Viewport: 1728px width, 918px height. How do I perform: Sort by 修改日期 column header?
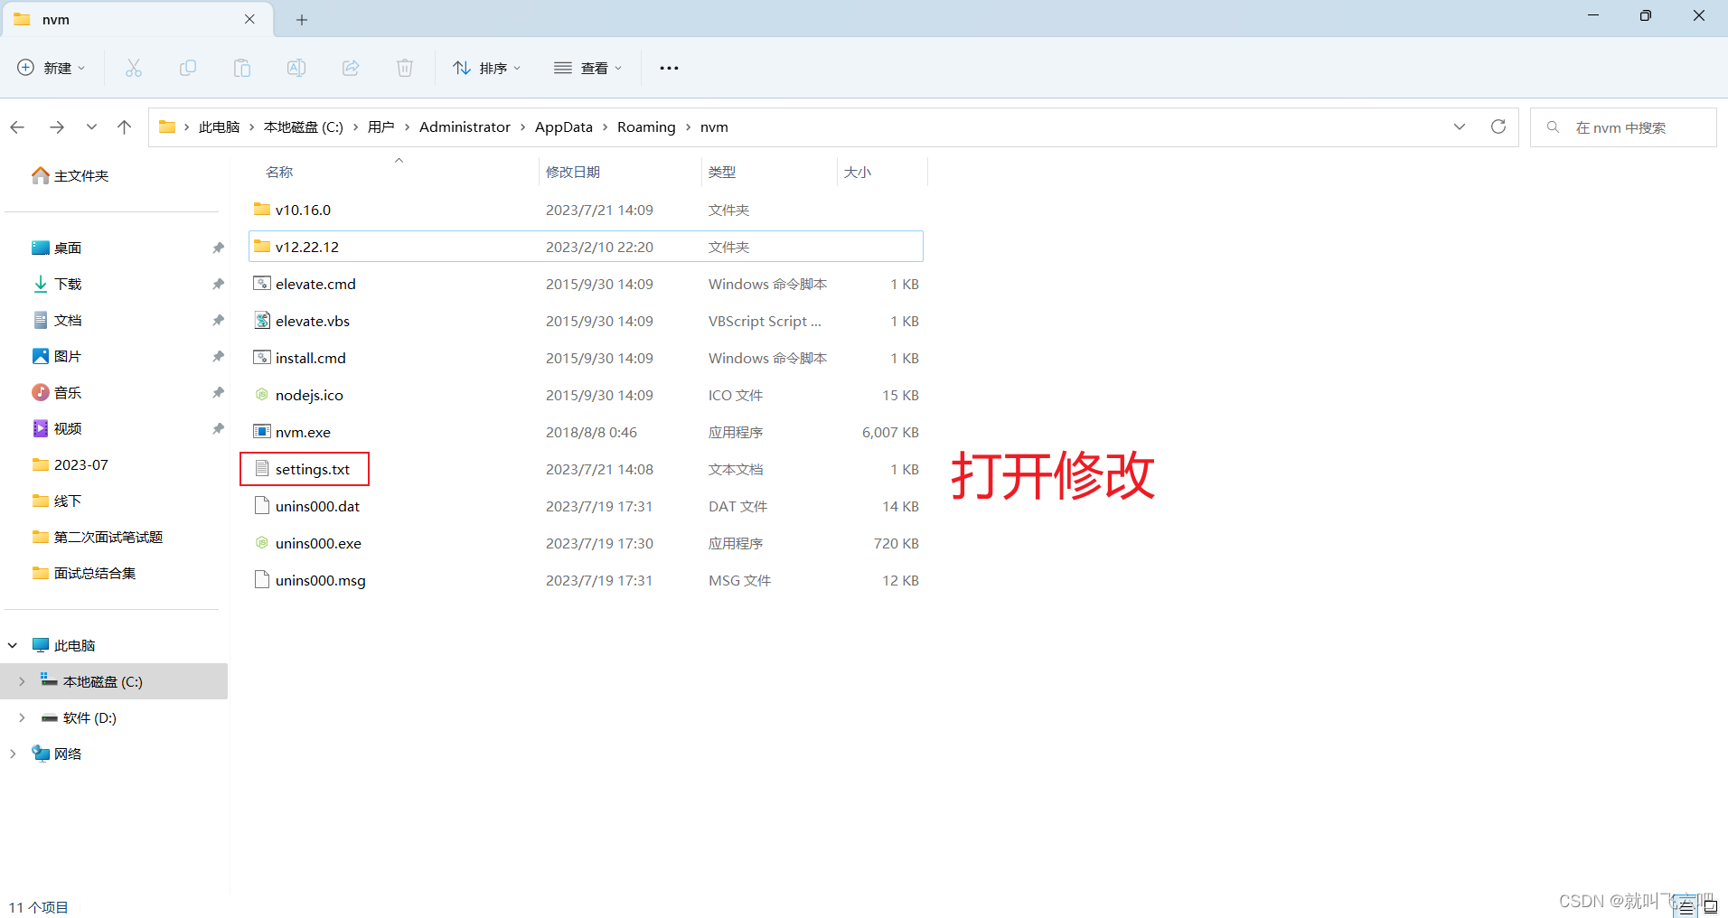click(573, 172)
